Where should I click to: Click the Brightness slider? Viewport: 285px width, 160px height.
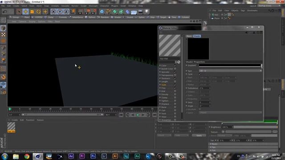pyautogui.click(x=256, y=127)
